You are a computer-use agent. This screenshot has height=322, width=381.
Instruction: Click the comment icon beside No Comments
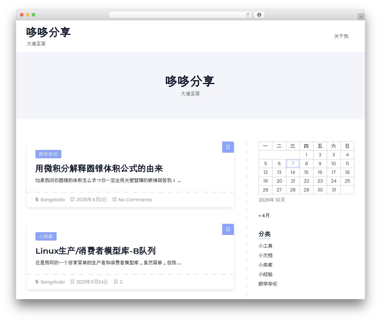(x=115, y=199)
